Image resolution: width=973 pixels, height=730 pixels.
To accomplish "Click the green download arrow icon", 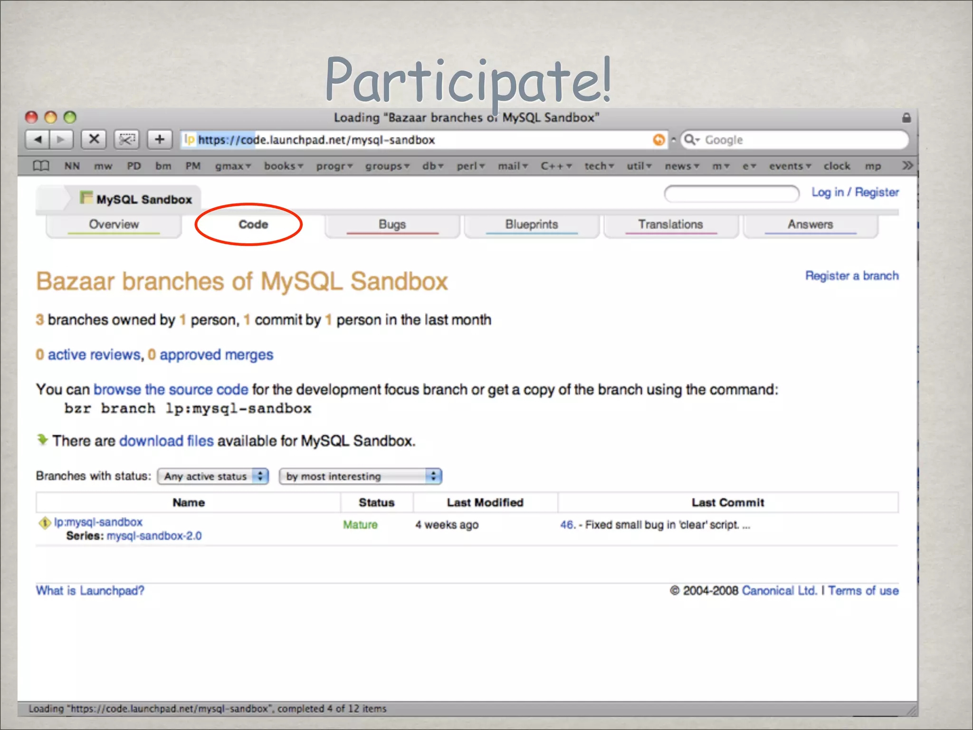I will 42,440.
